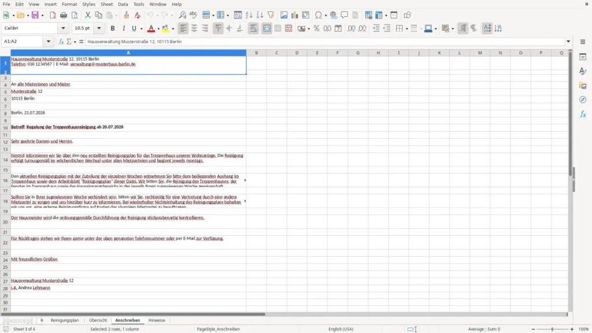Clear direct formatting

pos(138,15)
